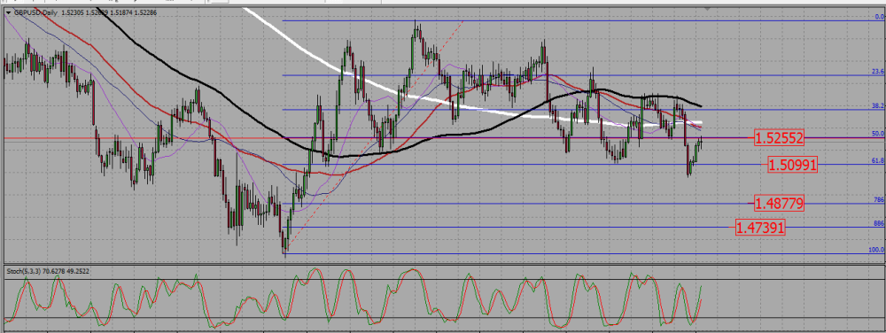This screenshot has height=333, width=886.
Task: Click the 38.2 Fibonacci level label
Action: pyautogui.click(x=877, y=105)
